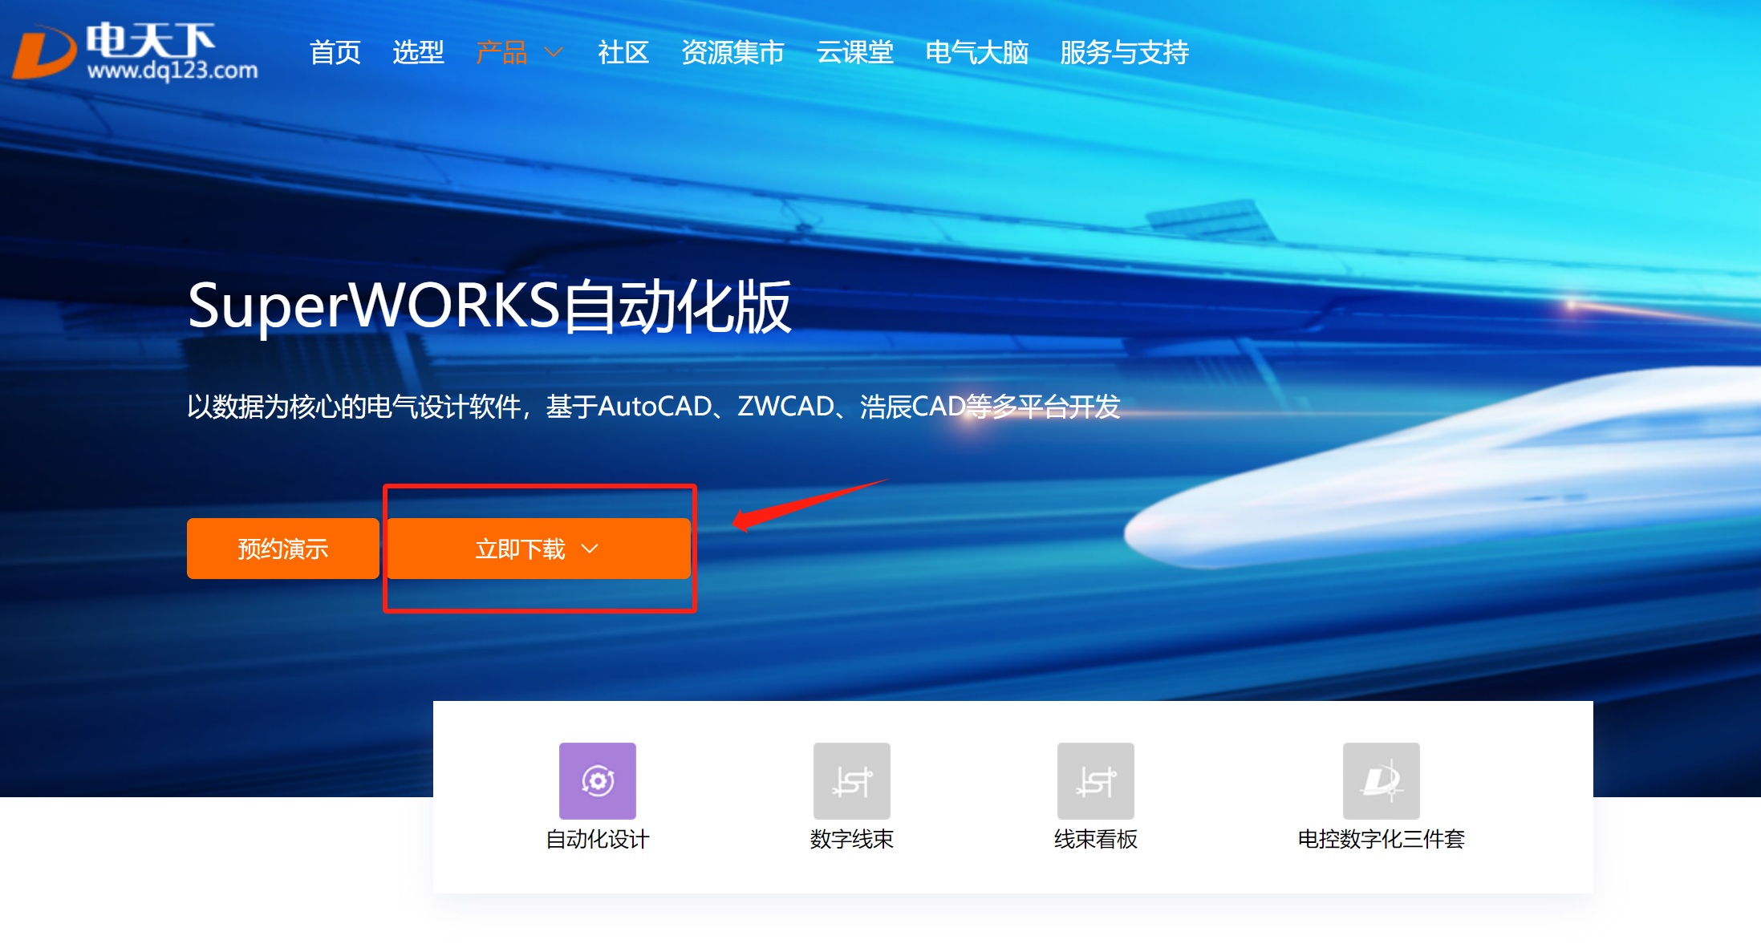1761x952 pixels.
Task: Open 服务与支持 in navigation bar
Action: pos(1124,53)
